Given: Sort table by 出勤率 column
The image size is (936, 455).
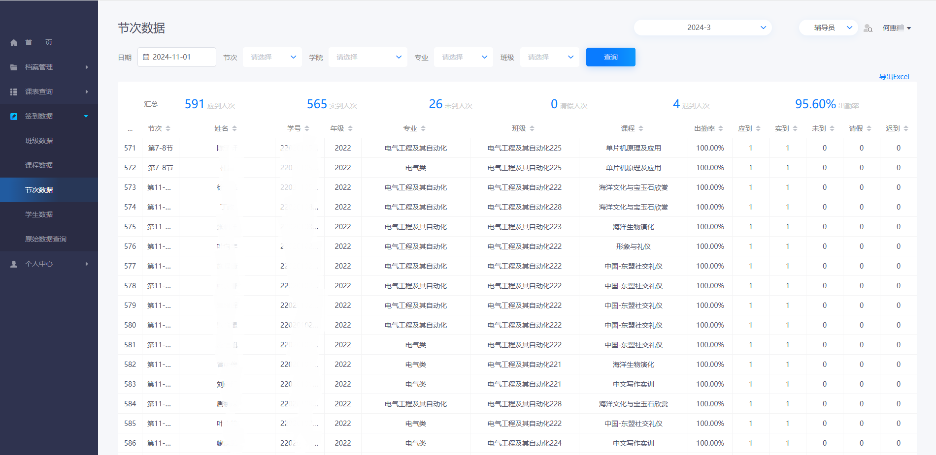Looking at the screenshot, I should click(721, 128).
